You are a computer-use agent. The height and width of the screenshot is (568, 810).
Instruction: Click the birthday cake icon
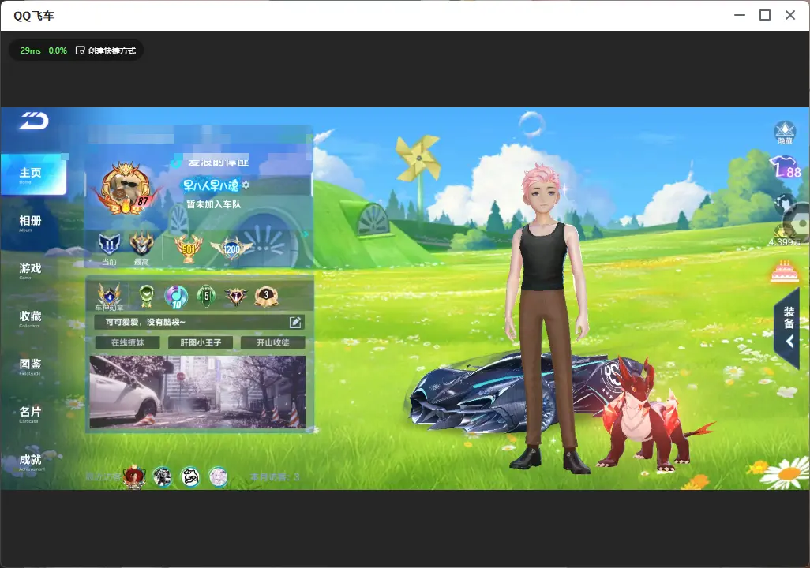[784, 271]
